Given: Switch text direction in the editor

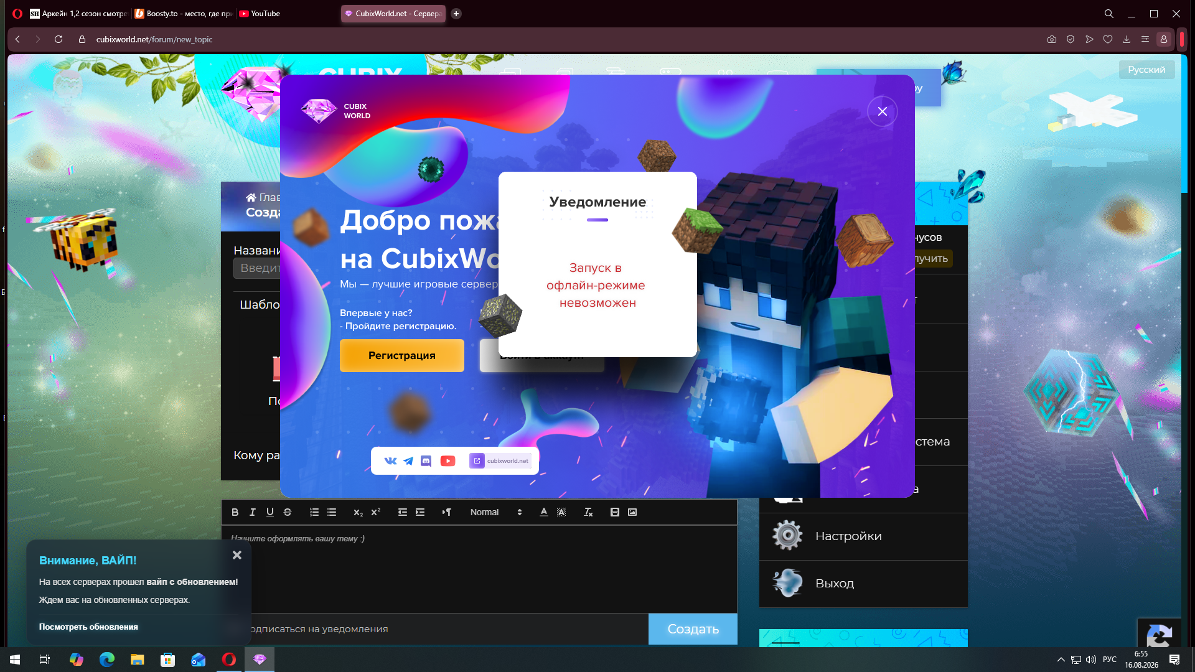Looking at the screenshot, I should [447, 512].
